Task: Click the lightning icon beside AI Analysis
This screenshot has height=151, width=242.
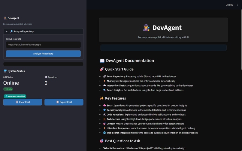Action: (104, 81)
